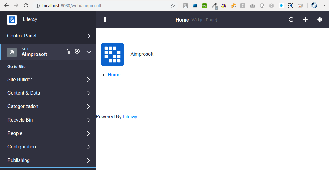The height and width of the screenshot is (170, 329).
Task: Open the Chrome remote desktop style extension icon
Action: click(300, 6)
